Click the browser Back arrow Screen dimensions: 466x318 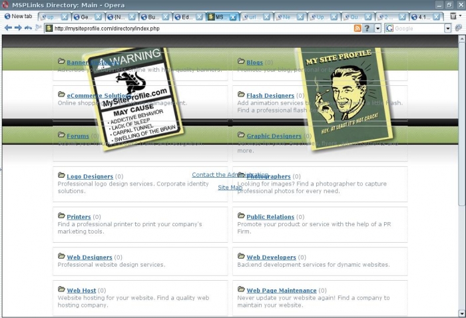click(8, 28)
